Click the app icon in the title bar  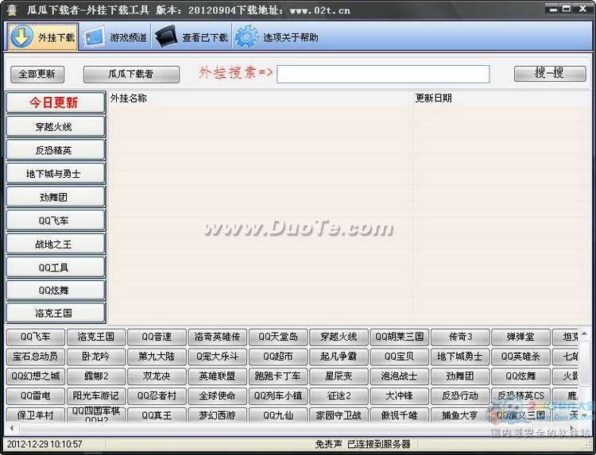pos(12,10)
